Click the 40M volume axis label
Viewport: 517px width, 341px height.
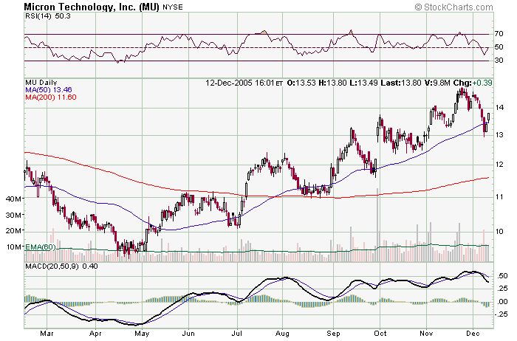pos(14,199)
